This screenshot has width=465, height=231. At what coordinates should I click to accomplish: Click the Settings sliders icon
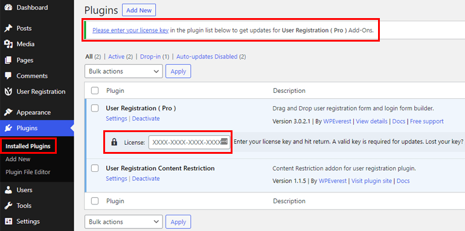(x=8, y=221)
